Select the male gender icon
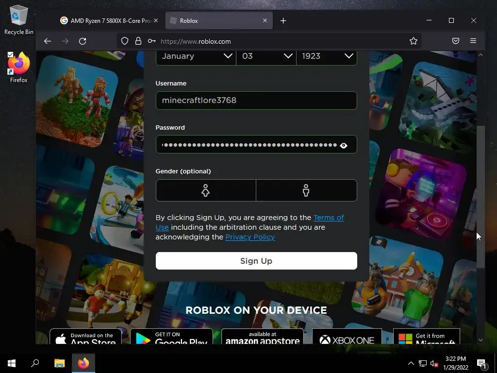This screenshot has height=373, width=497. point(306,190)
